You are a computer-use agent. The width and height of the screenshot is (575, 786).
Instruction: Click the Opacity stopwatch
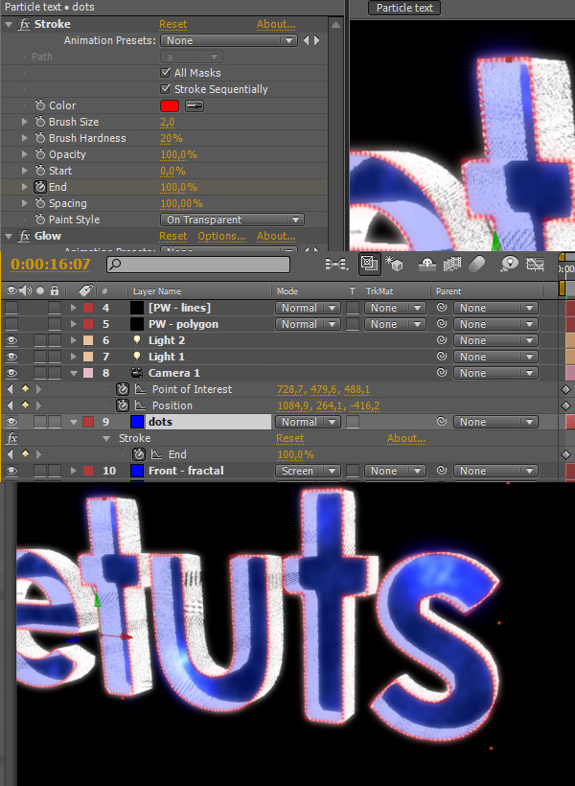click(40, 154)
